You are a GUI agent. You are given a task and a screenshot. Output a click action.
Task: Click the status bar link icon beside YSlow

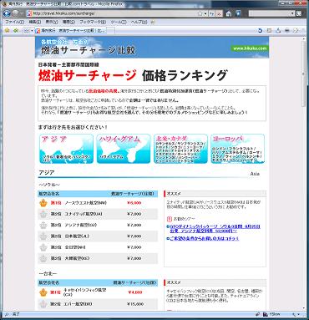(x=258, y=314)
